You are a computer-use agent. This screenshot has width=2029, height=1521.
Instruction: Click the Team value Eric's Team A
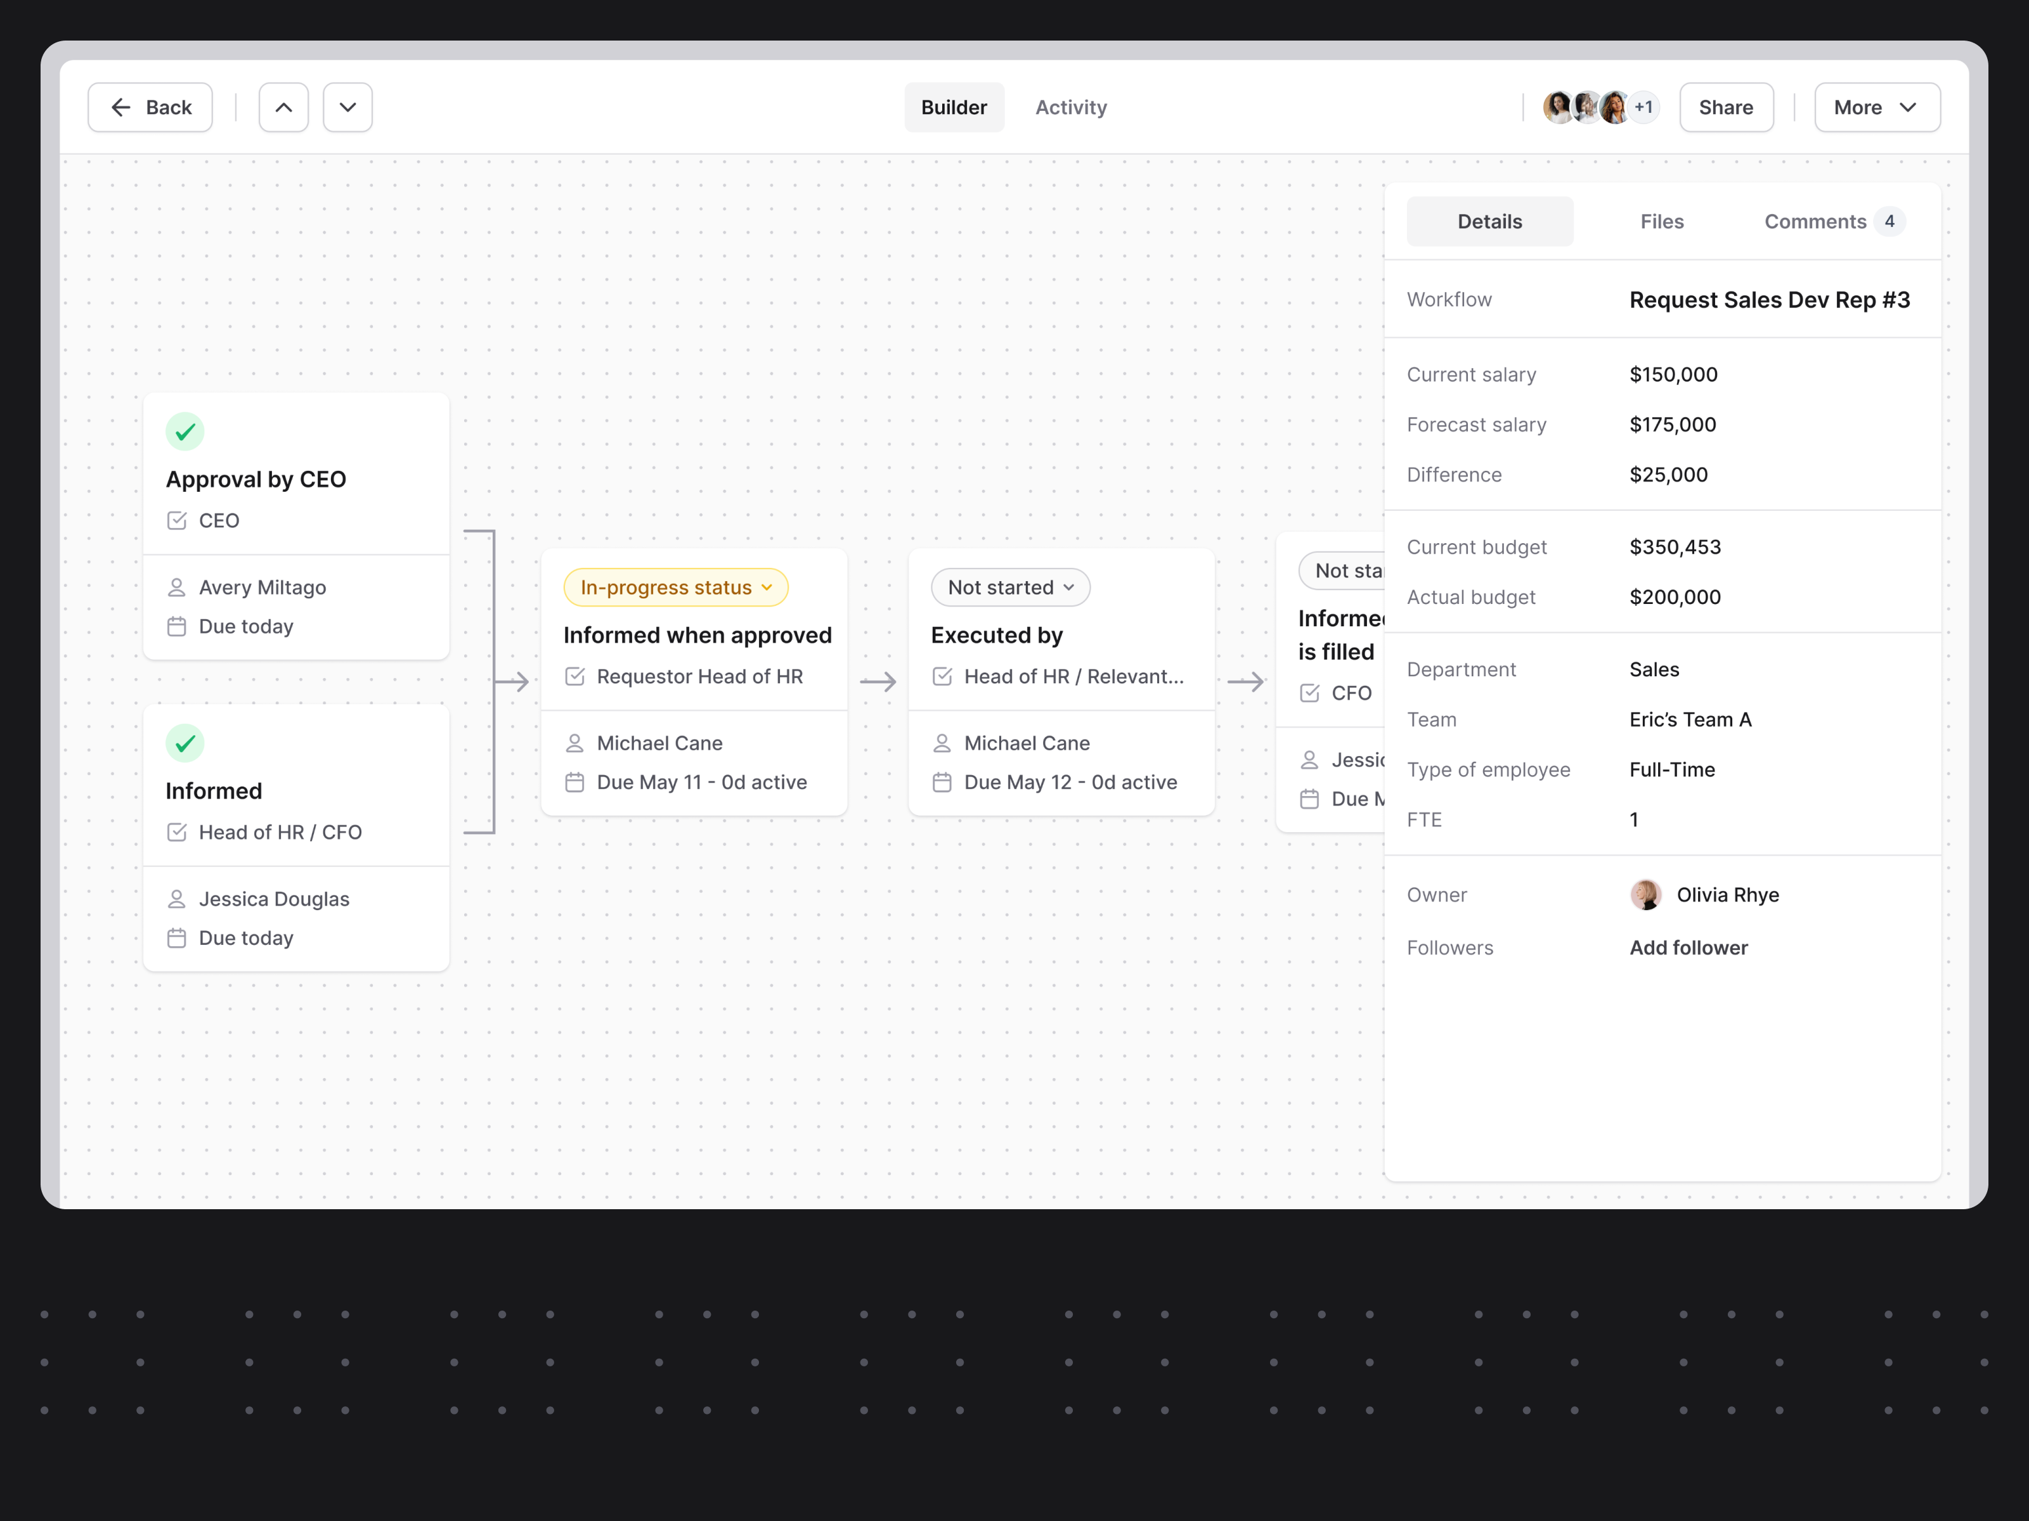coord(1690,719)
